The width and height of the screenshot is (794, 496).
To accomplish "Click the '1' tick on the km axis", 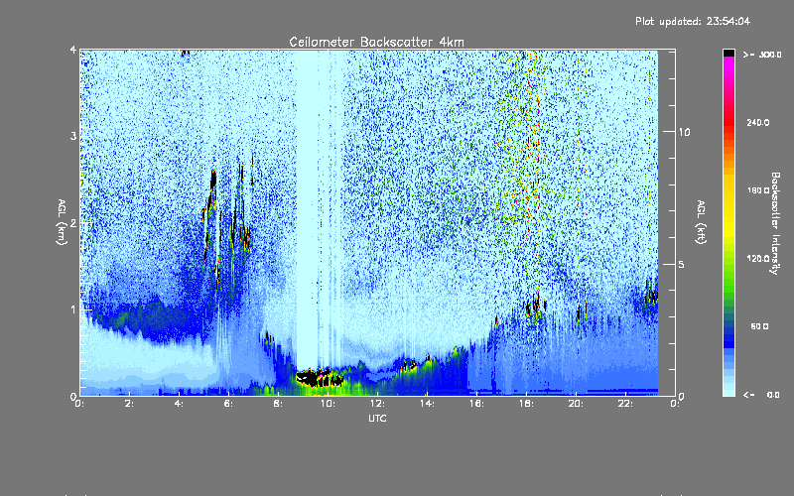I will [x=73, y=310].
